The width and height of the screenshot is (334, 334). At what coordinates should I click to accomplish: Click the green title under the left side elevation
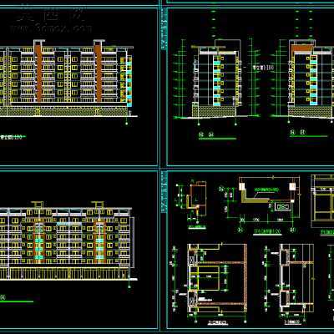217,136
